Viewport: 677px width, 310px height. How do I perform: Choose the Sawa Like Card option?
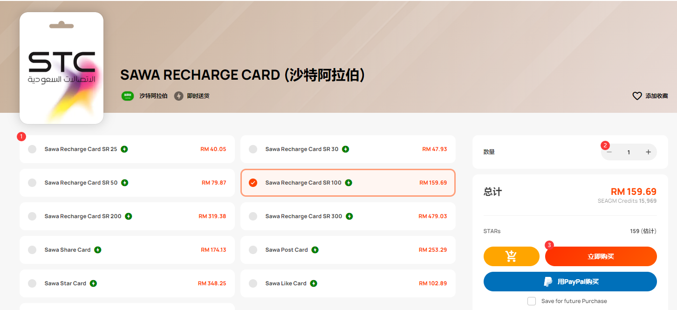coord(348,283)
